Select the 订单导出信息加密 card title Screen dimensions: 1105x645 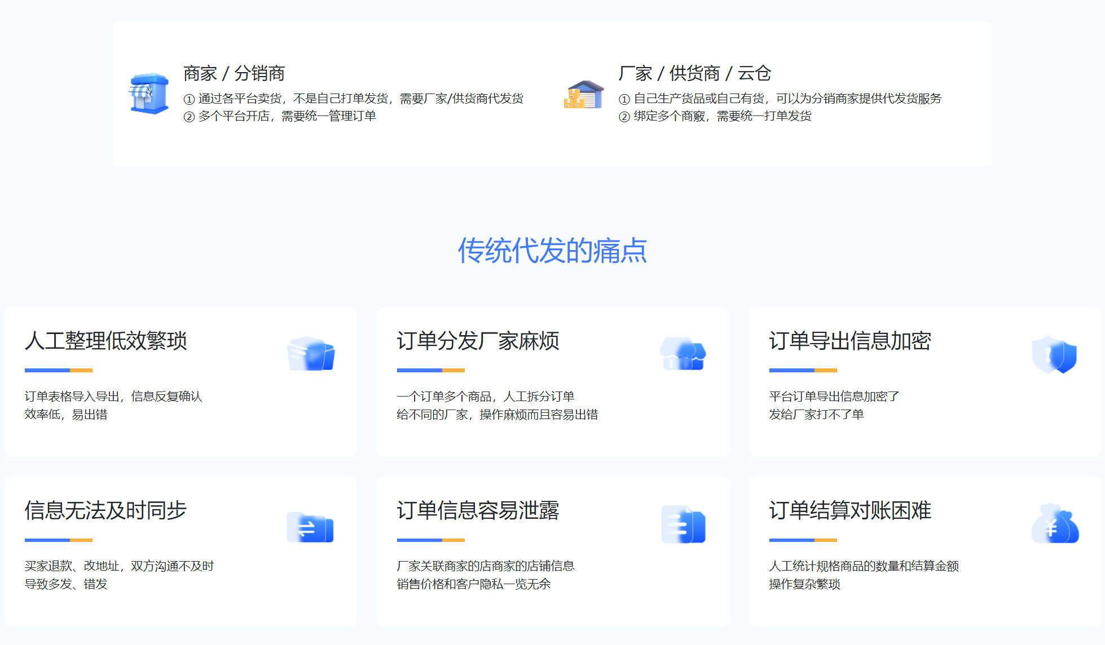[850, 341]
